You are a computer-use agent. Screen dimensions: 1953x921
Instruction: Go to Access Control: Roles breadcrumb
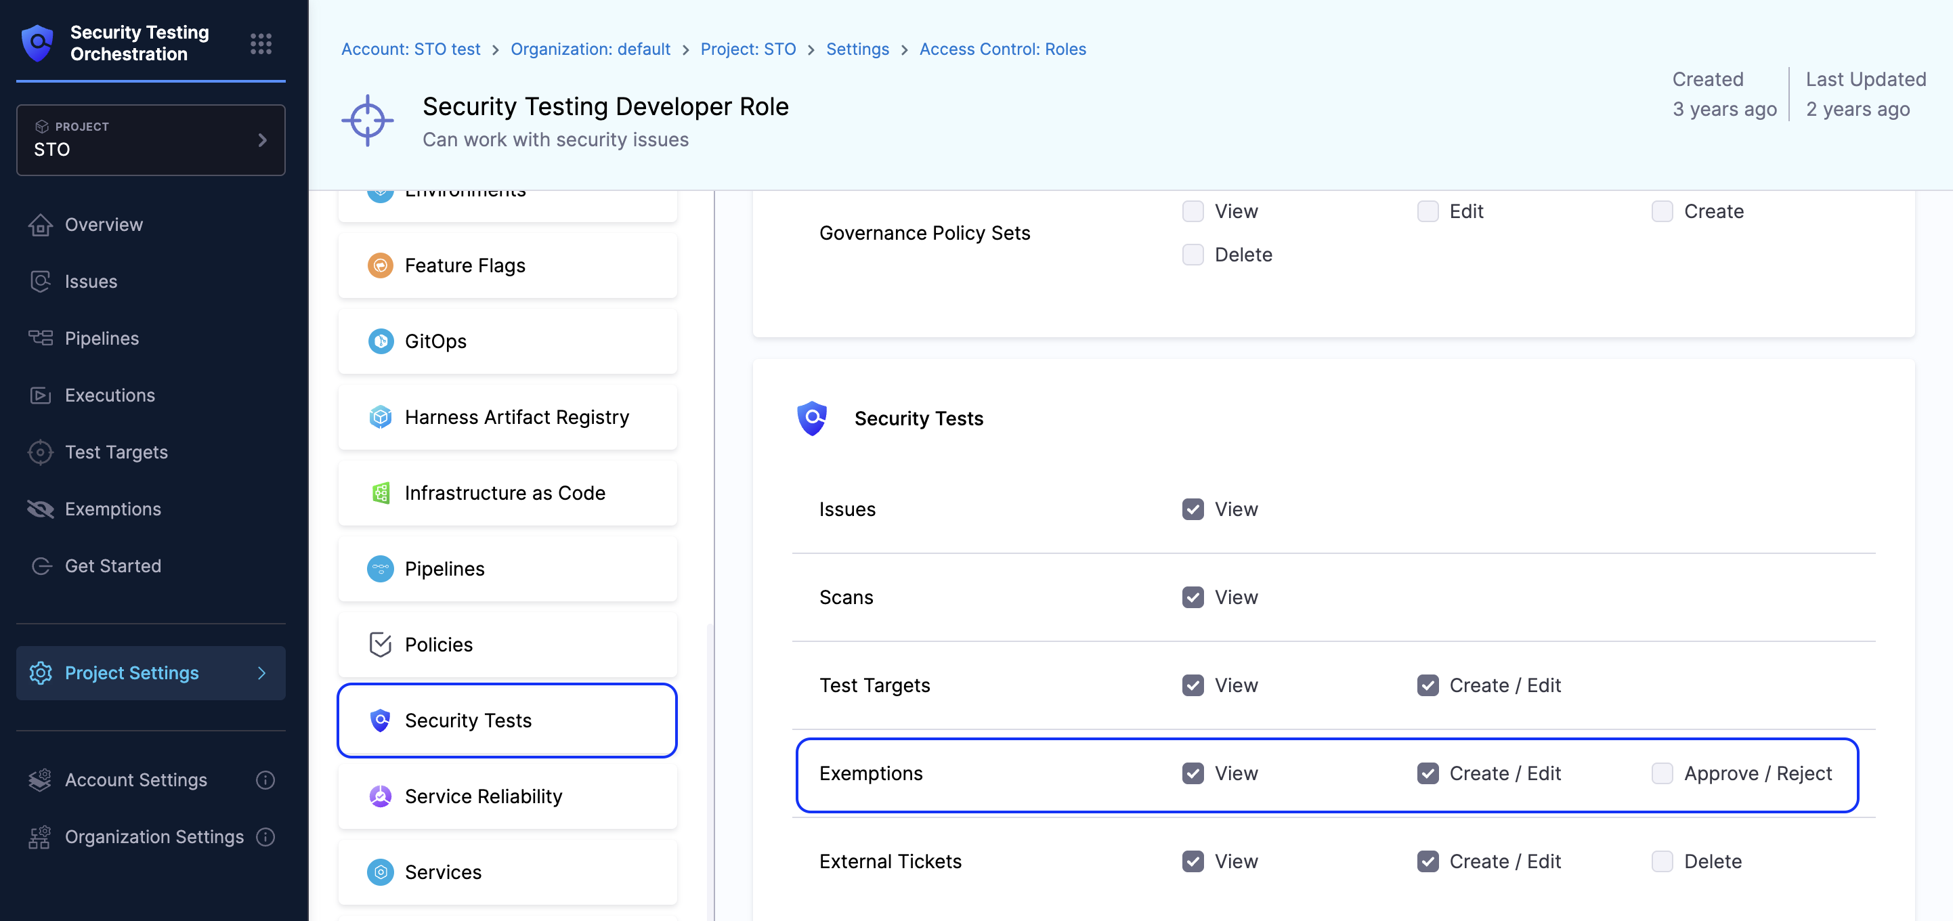[1002, 49]
